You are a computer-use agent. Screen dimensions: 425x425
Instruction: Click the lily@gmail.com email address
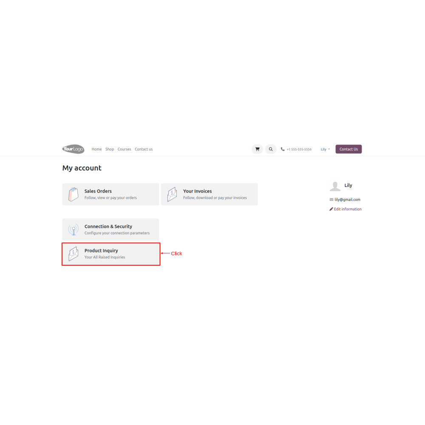[347, 199]
